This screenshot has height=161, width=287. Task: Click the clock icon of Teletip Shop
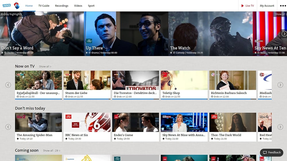tap(164, 97)
